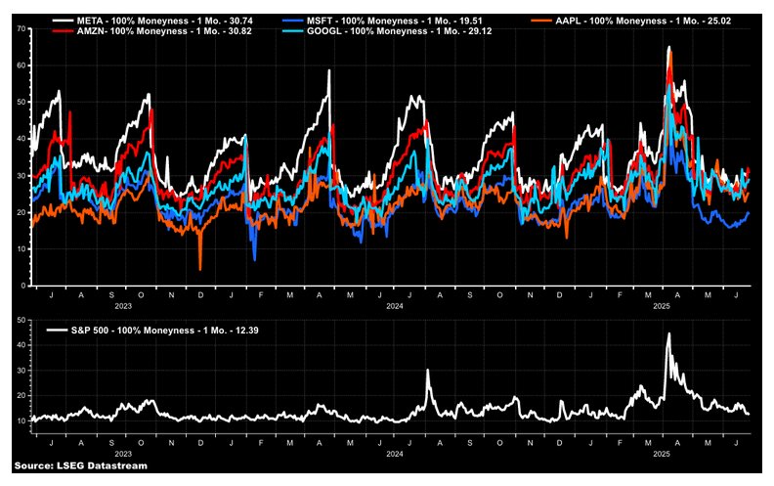Click the cyan GOOGL legend line swatch
Image resolution: width=774 pixels, height=486 pixels.
[x=293, y=31]
